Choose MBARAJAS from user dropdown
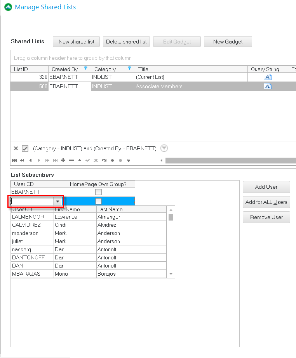296x358 pixels. (x=89, y=274)
